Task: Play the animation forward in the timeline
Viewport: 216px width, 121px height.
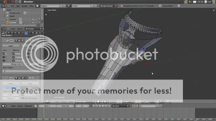Action: click(103, 106)
